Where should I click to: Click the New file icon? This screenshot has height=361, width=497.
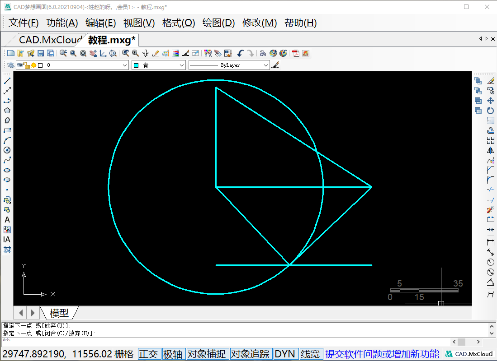(x=11, y=53)
